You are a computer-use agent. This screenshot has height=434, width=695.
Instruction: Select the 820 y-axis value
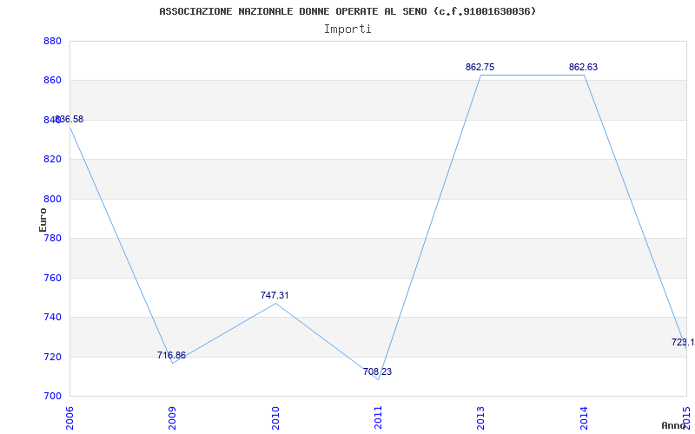[x=52, y=160]
